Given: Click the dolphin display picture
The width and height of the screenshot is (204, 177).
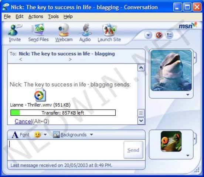Looking at the screenshot, I should coord(171,70).
